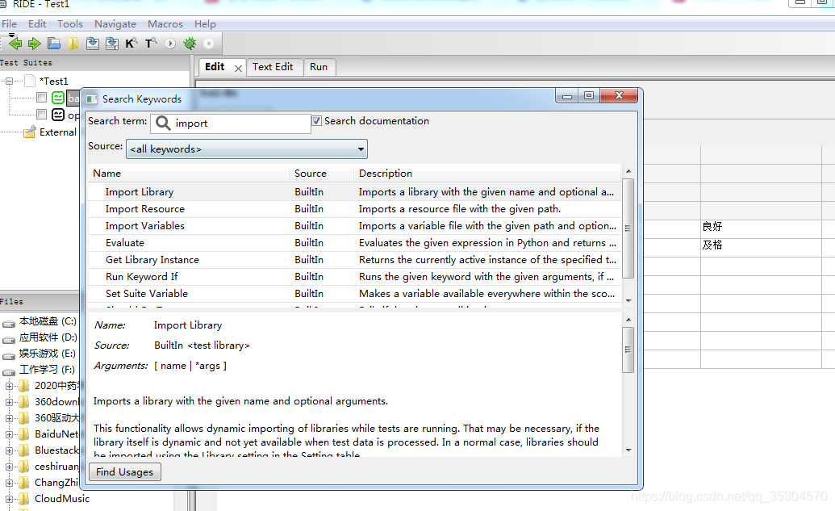Open a test suite file

pyautogui.click(x=54, y=44)
